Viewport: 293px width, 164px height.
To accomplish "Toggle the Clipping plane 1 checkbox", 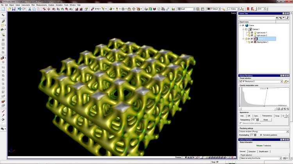I will point(252,42).
